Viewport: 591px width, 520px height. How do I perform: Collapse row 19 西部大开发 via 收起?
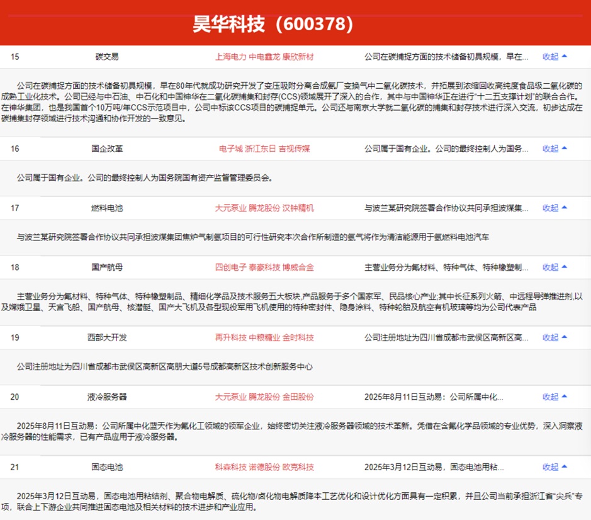(x=554, y=337)
